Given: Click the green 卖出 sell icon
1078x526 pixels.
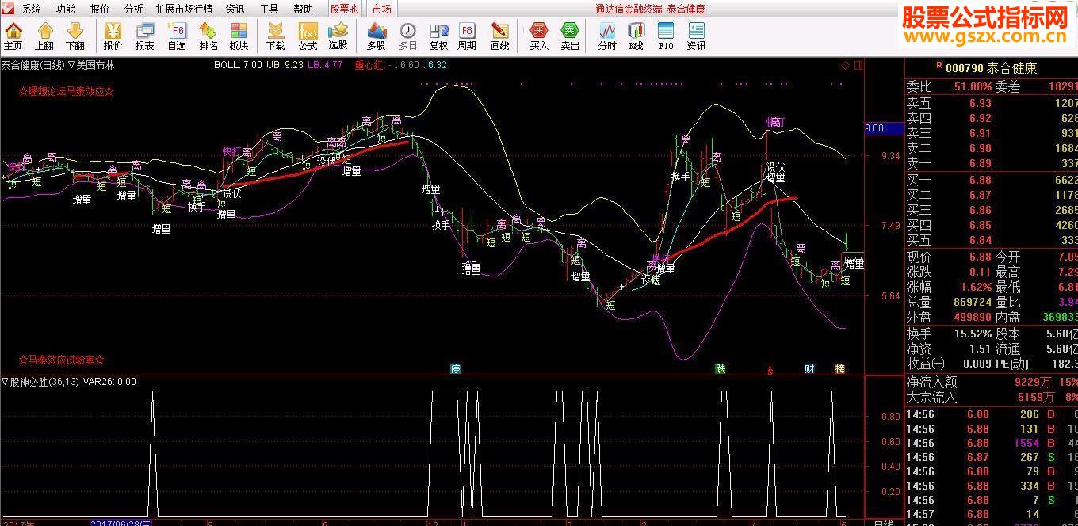Looking at the screenshot, I should 570,36.
